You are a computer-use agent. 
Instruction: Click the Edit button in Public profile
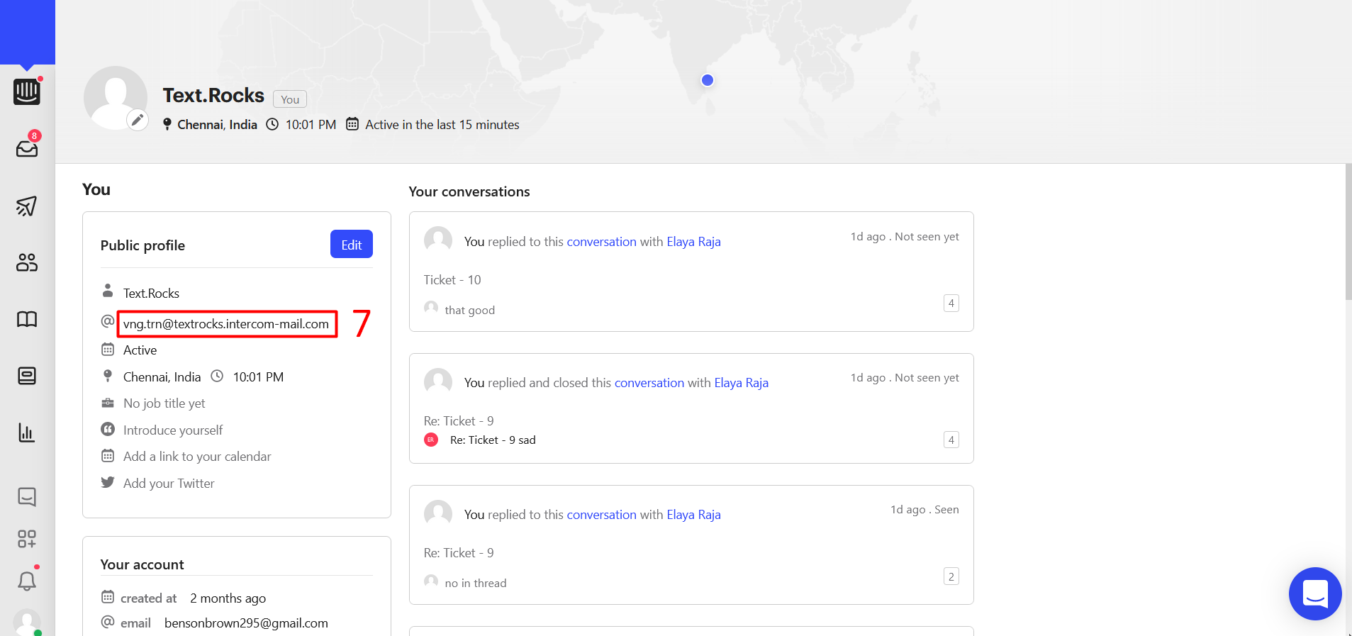351,245
